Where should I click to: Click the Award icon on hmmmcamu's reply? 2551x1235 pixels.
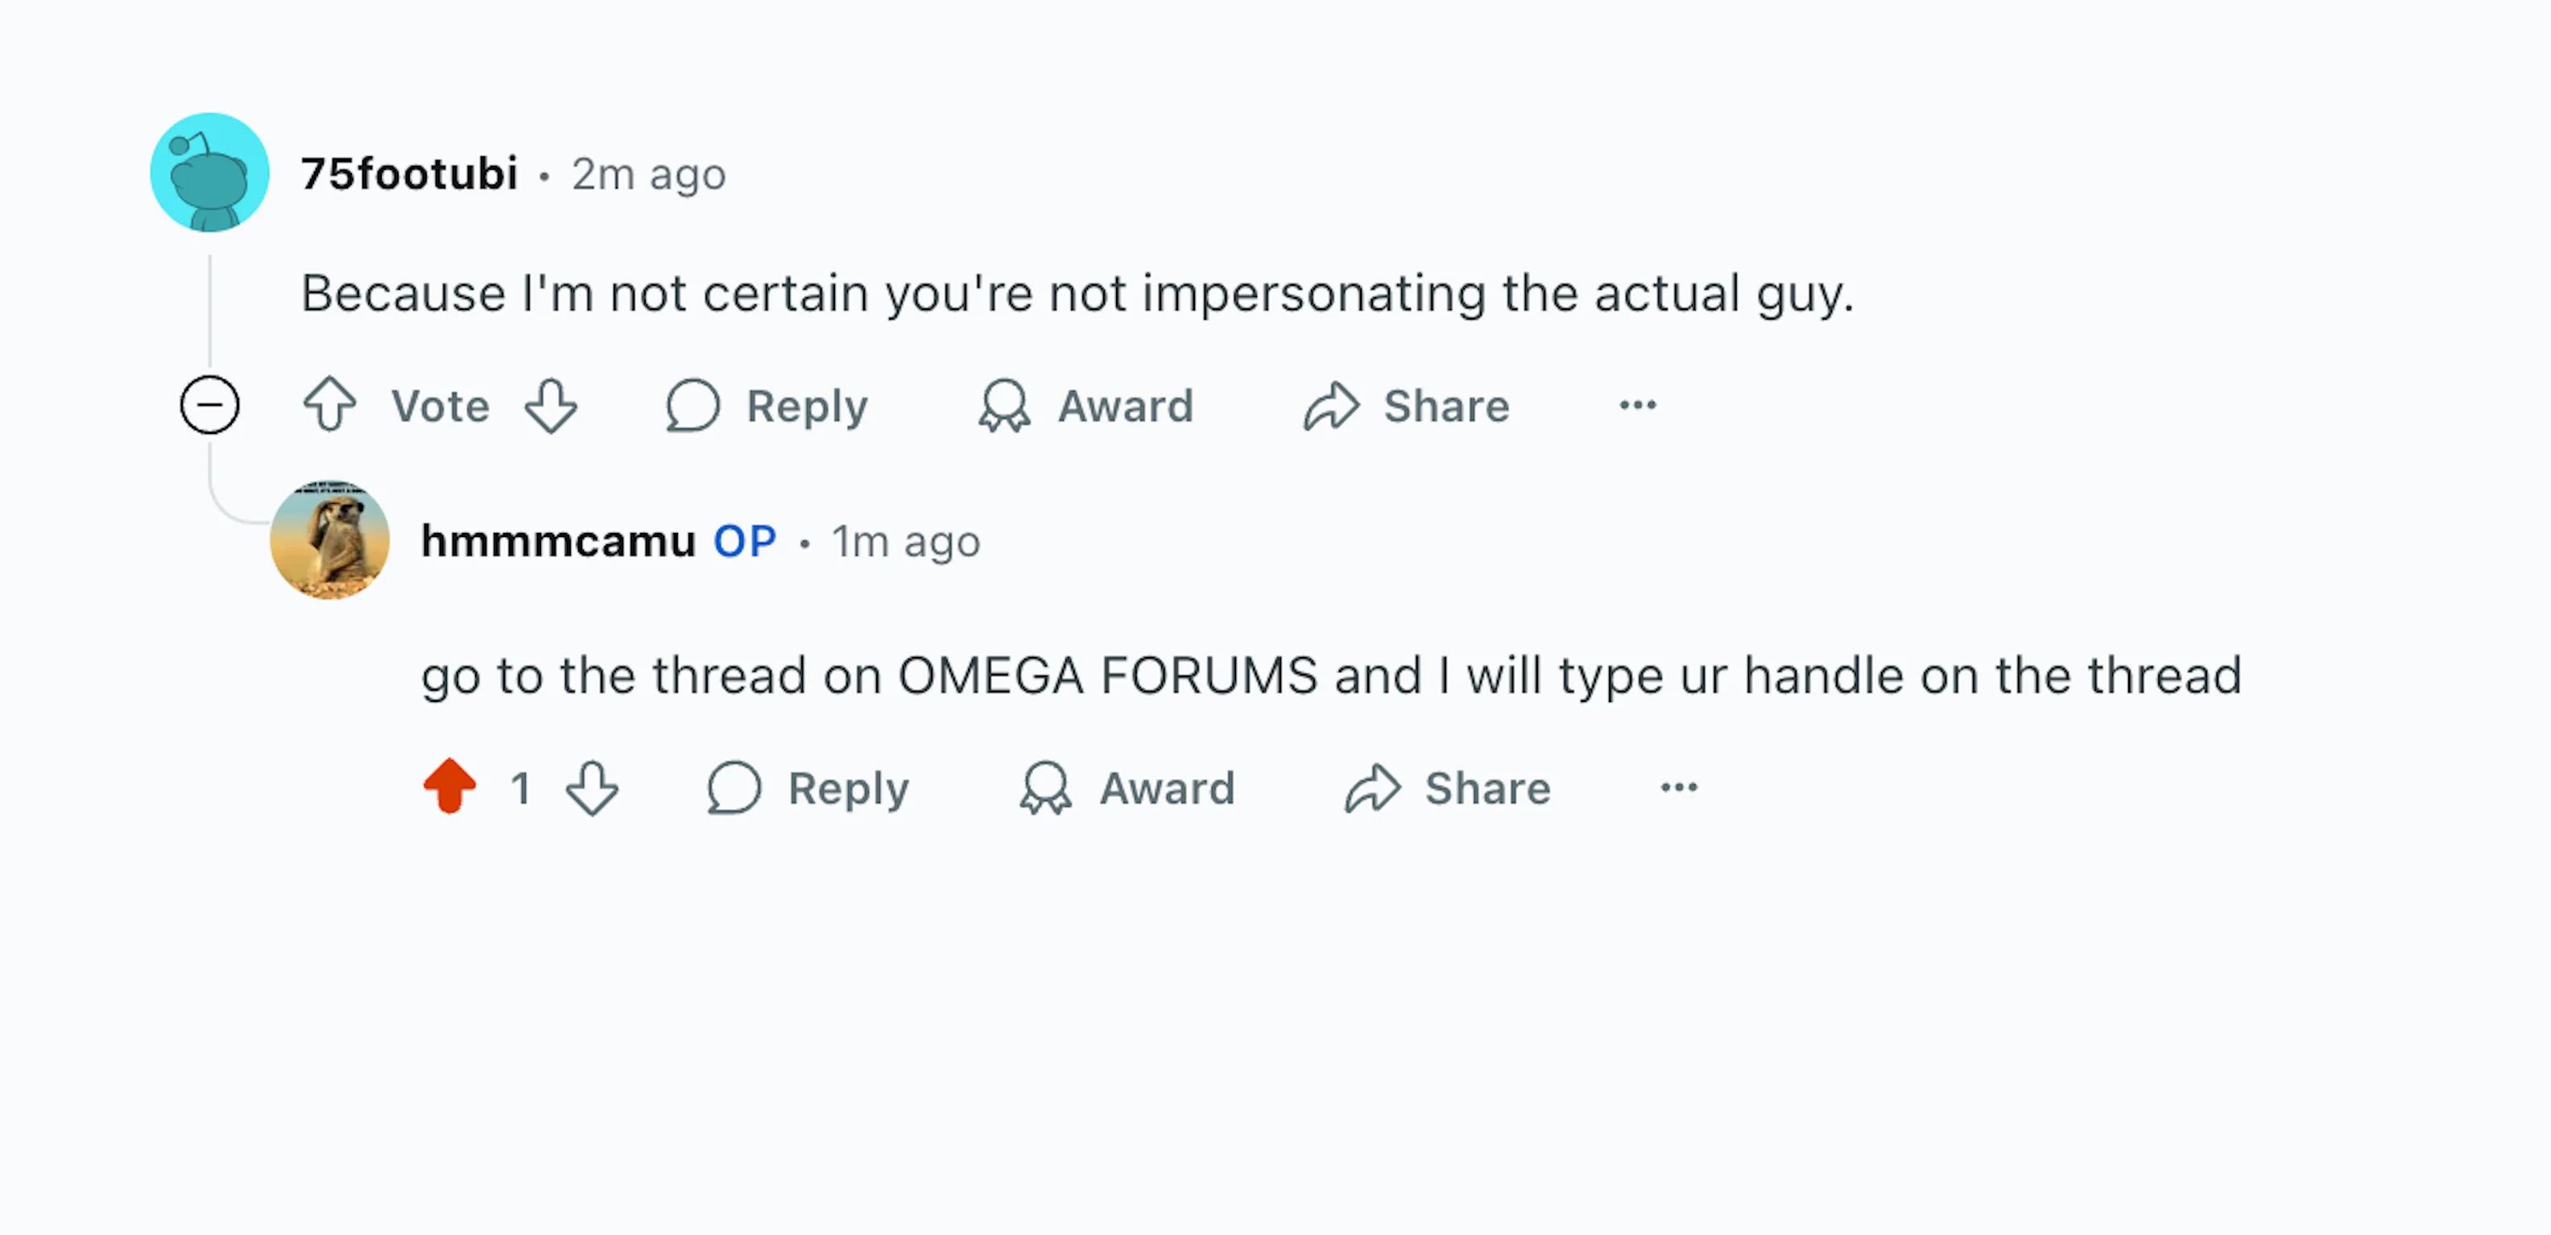click(x=1046, y=787)
